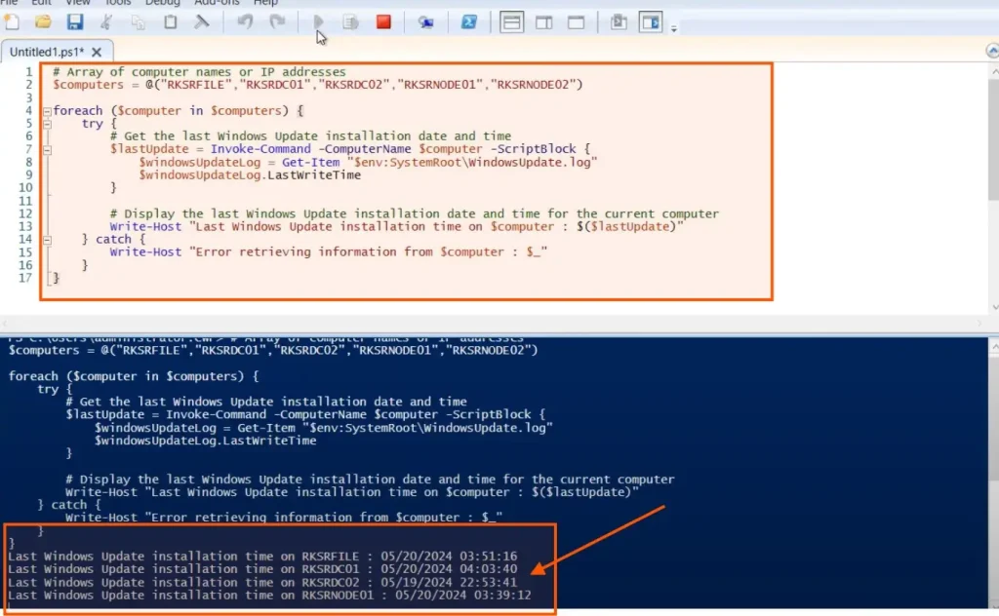This screenshot has height=616, width=999.
Task: Click console output line for RKSRNODE01
Action: (x=269, y=595)
